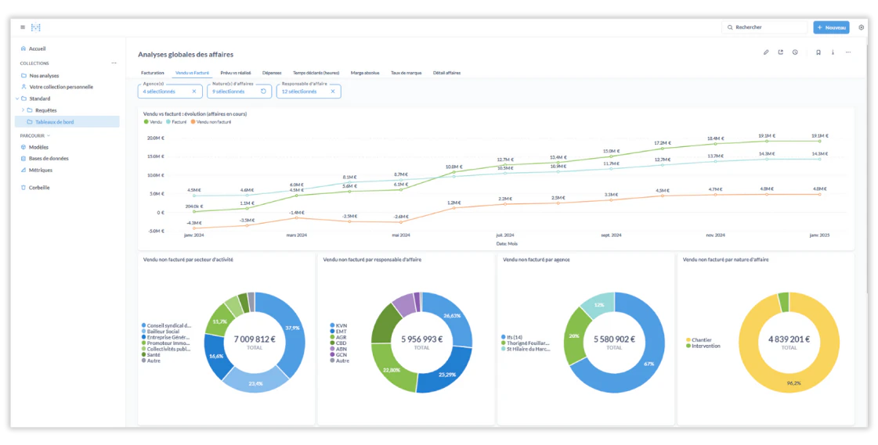Switch to the Facturation tab
Viewport: 878px width, 445px height.
(152, 73)
